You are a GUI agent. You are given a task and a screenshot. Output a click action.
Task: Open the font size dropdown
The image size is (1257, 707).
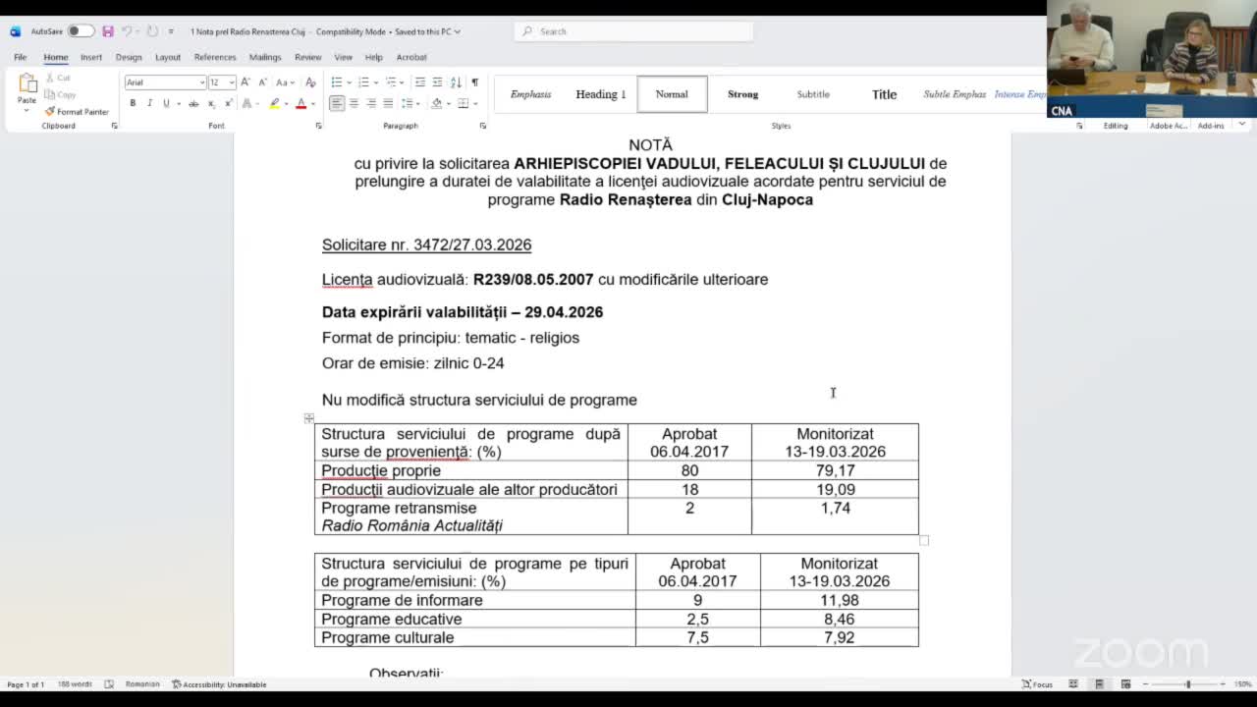(x=231, y=82)
